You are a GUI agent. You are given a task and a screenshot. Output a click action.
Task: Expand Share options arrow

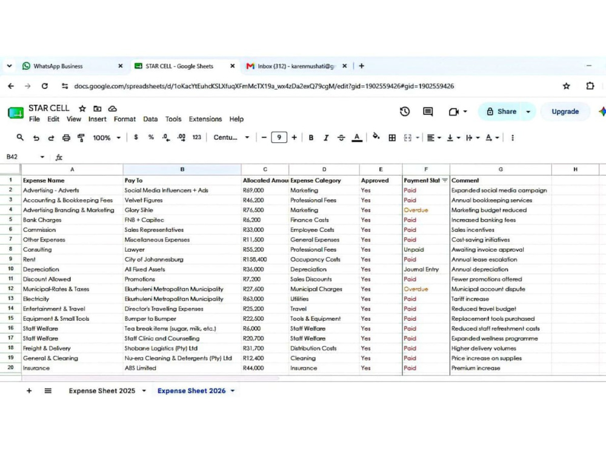click(528, 111)
